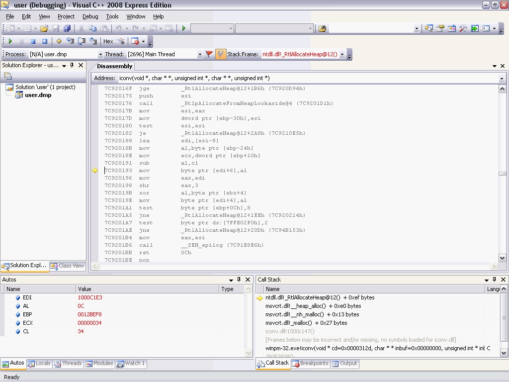Open the Solution Explorer toolbar icon
Viewport: 509px width, 382px height.
coord(428,28)
